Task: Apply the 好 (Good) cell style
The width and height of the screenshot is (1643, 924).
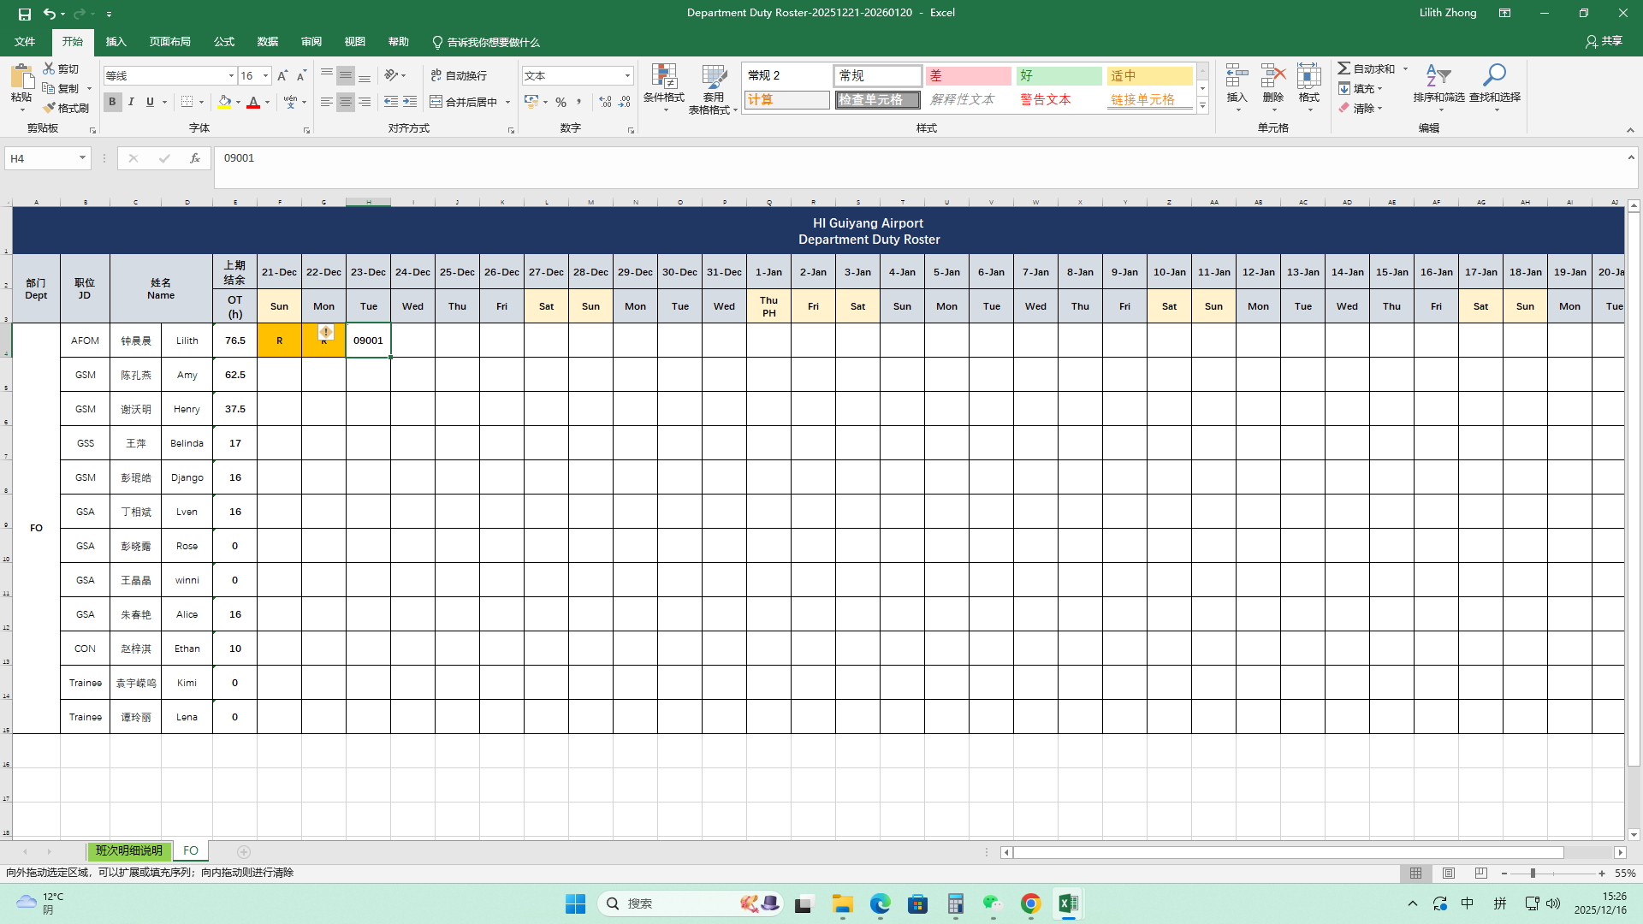Action: (1059, 76)
